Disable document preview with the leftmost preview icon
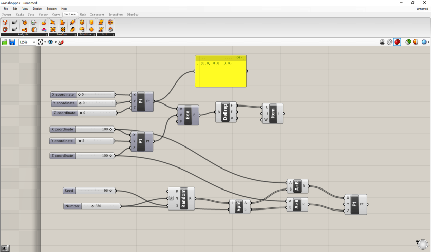Viewport: 431px width, 252px height. click(x=383, y=42)
